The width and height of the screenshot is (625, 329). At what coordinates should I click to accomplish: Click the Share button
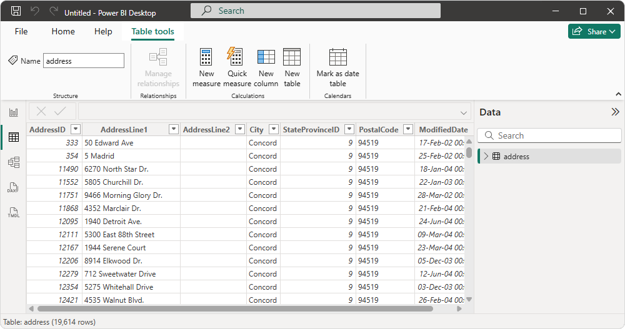tap(594, 31)
